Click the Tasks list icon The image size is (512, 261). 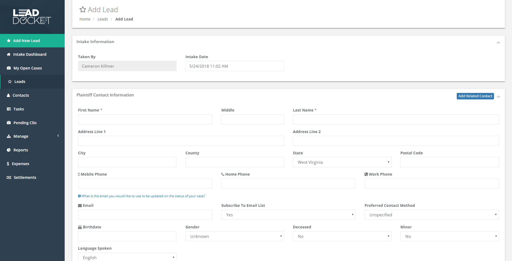pyautogui.click(x=8, y=109)
